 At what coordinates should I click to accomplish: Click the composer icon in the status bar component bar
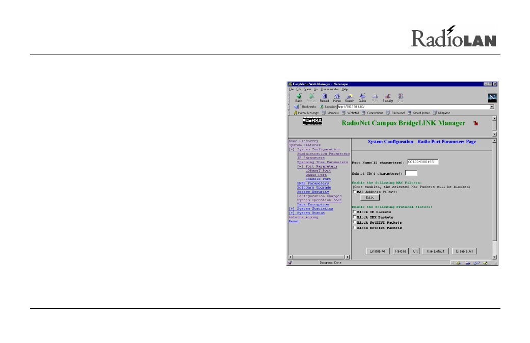point(485,262)
